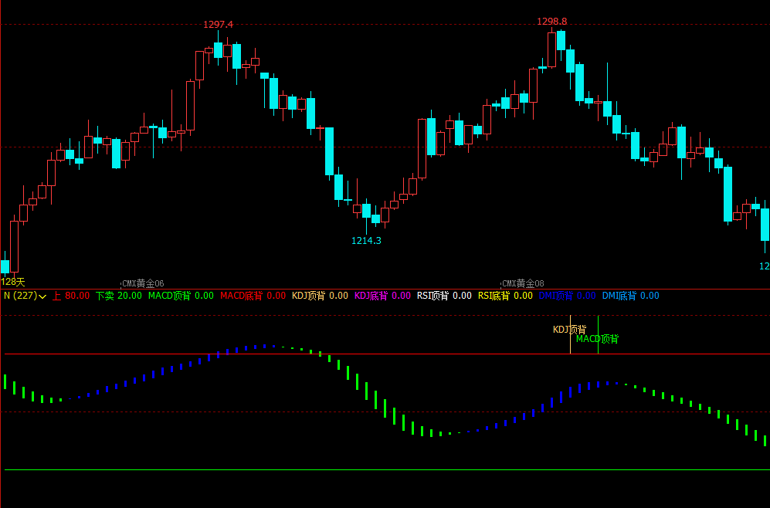Select the red MACD底背 0.00 header label
This screenshot has width=770, height=508.
pos(253,296)
